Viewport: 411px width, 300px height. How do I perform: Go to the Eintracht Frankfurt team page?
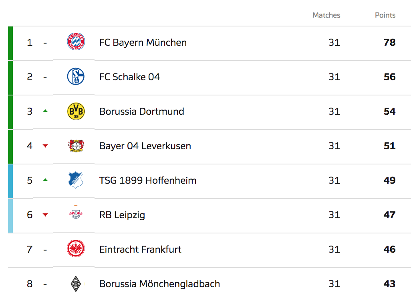pyautogui.click(x=140, y=249)
